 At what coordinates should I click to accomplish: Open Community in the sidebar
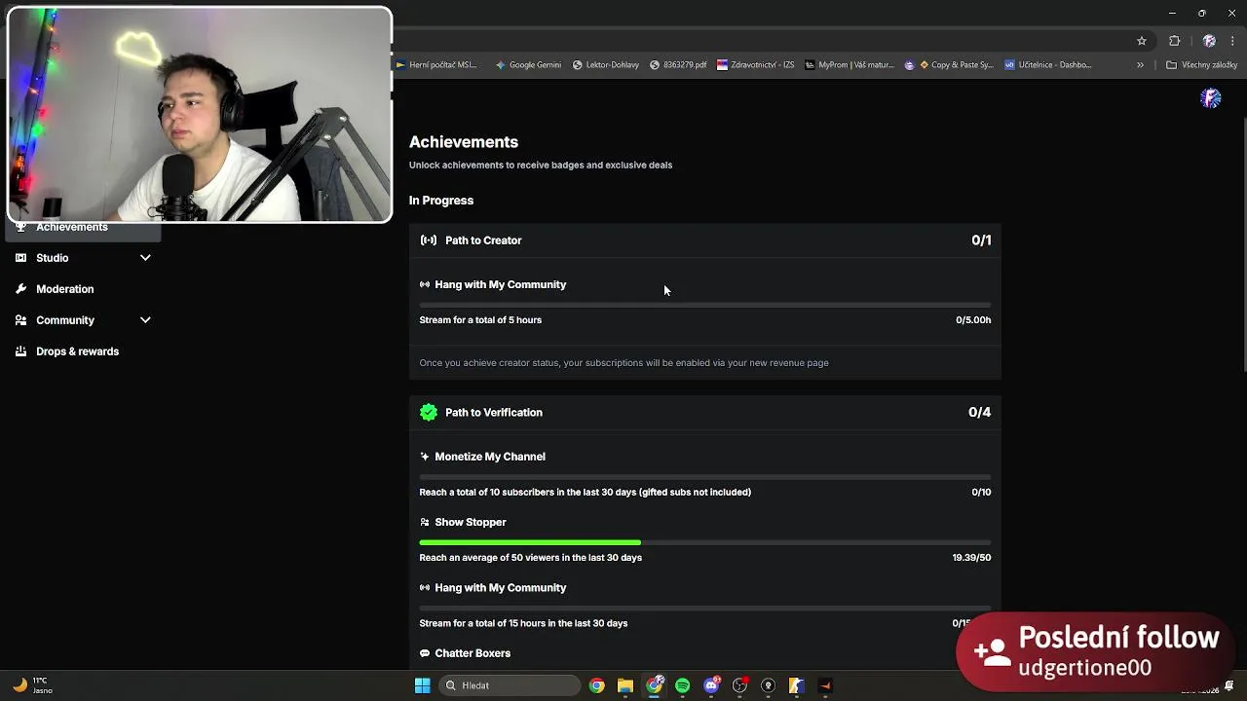(65, 320)
